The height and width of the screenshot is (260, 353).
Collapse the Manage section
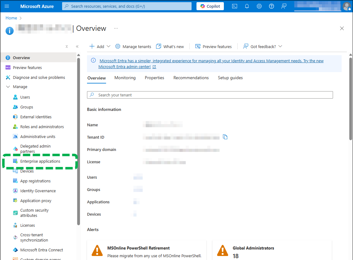pos(8,87)
